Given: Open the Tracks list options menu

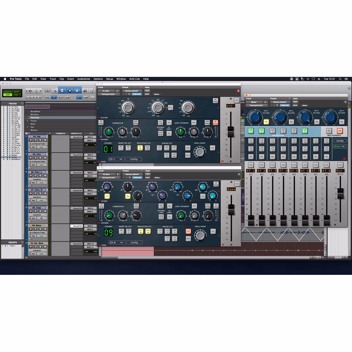Looking at the screenshot, I should pos(22,104).
